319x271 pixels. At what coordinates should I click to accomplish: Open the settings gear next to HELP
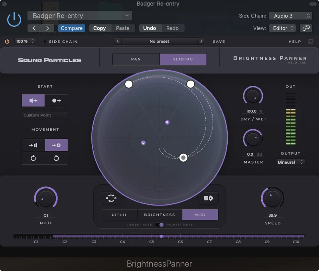click(311, 42)
